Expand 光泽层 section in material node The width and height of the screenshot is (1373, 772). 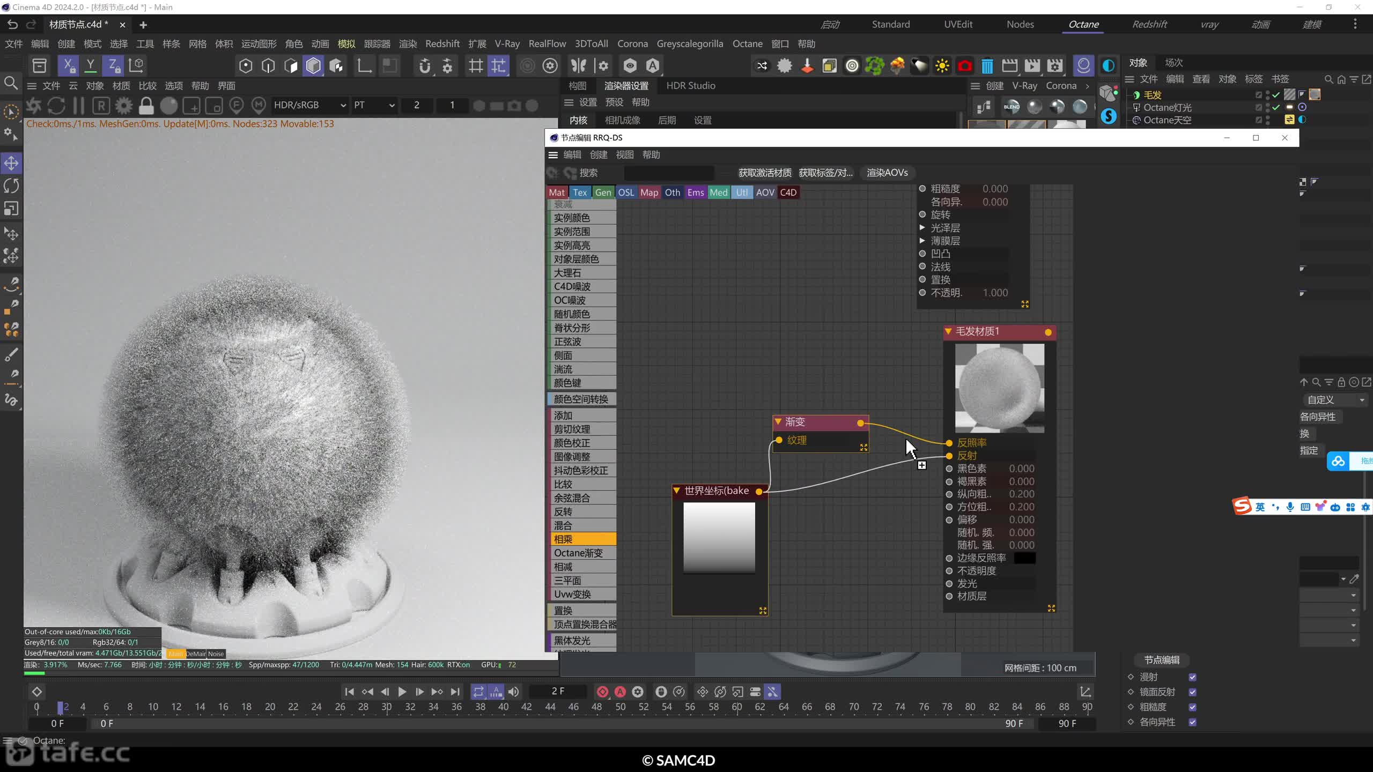click(922, 228)
